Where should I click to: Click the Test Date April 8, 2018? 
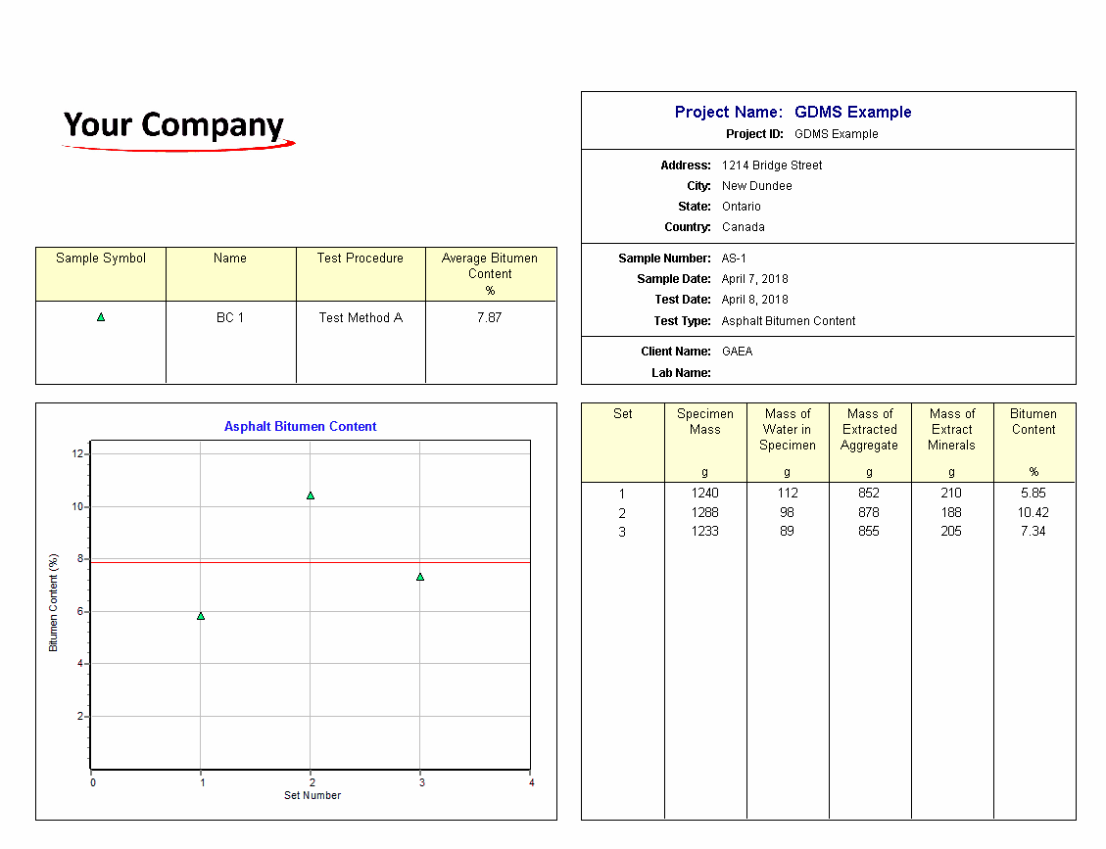coord(754,300)
